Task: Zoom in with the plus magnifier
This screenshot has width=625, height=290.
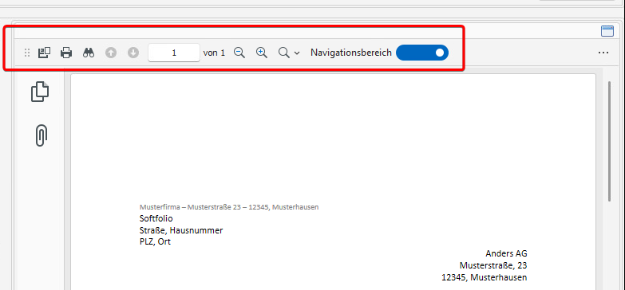Action: pyautogui.click(x=262, y=53)
